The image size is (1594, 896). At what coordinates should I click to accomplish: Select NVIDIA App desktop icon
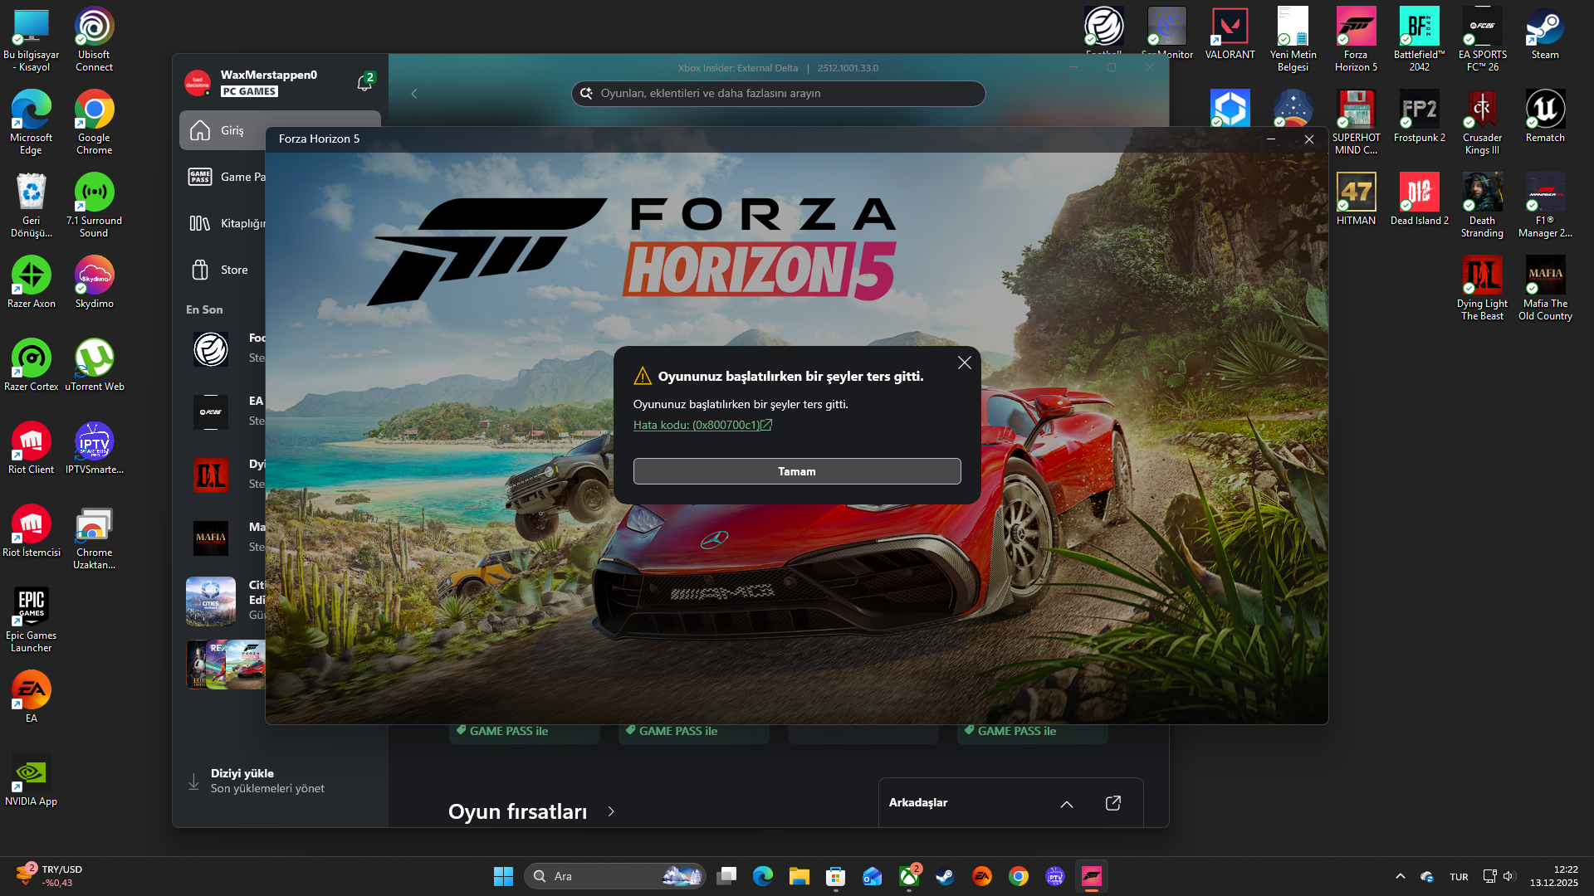[x=31, y=779]
